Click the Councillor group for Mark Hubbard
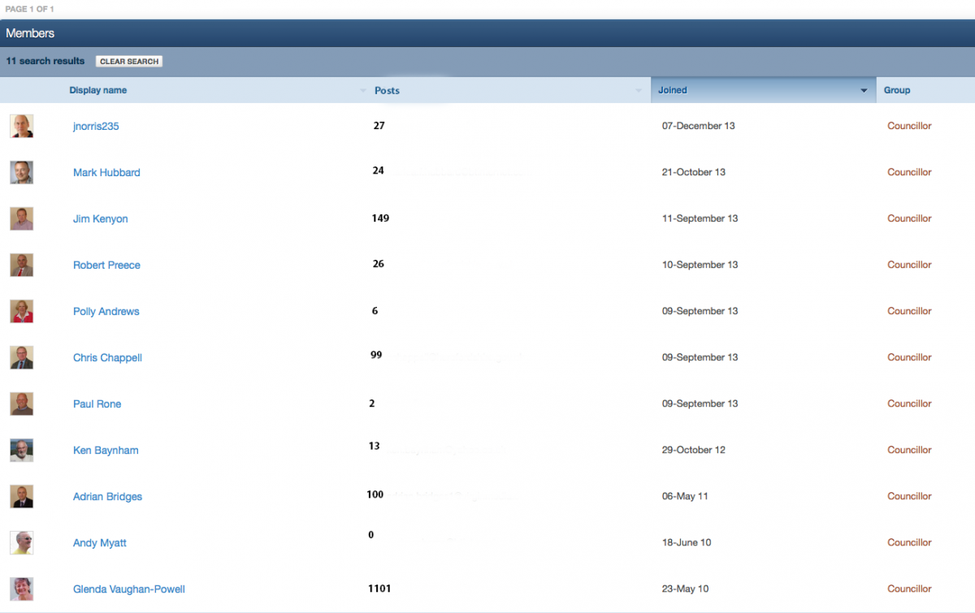Image resolution: width=975 pixels, height=613 pixels. coord(909,172)
